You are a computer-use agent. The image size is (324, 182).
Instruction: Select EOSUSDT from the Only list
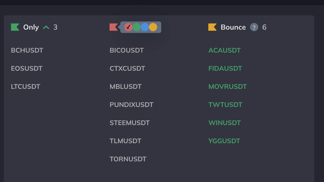[27, 68]
